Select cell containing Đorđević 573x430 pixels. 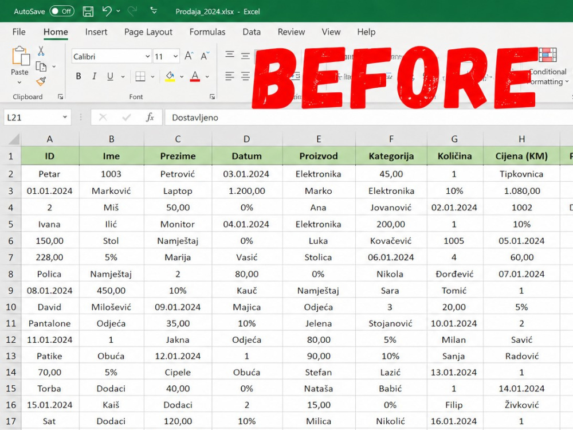[x=454, y=274]
